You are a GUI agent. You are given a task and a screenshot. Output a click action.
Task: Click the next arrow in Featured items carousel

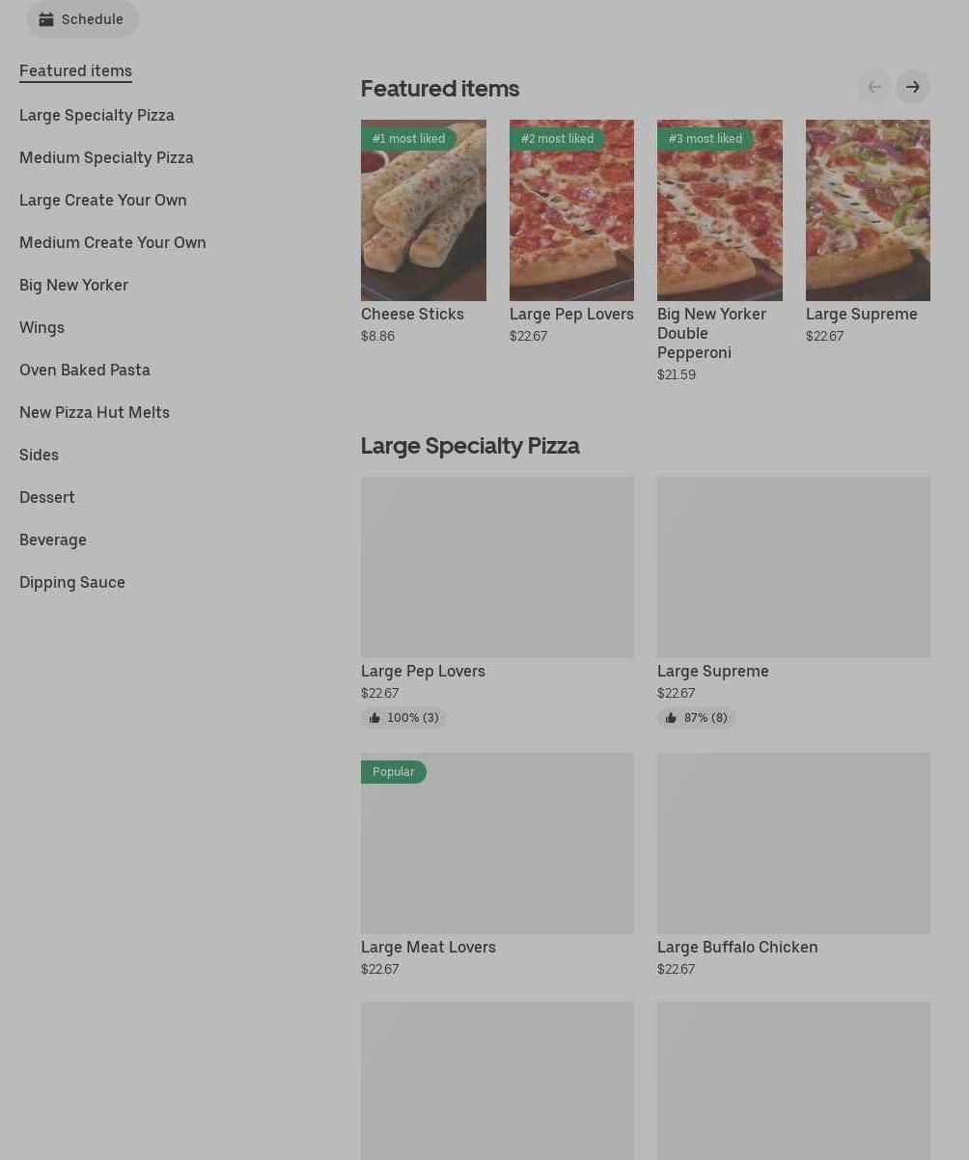click(912, 88)
